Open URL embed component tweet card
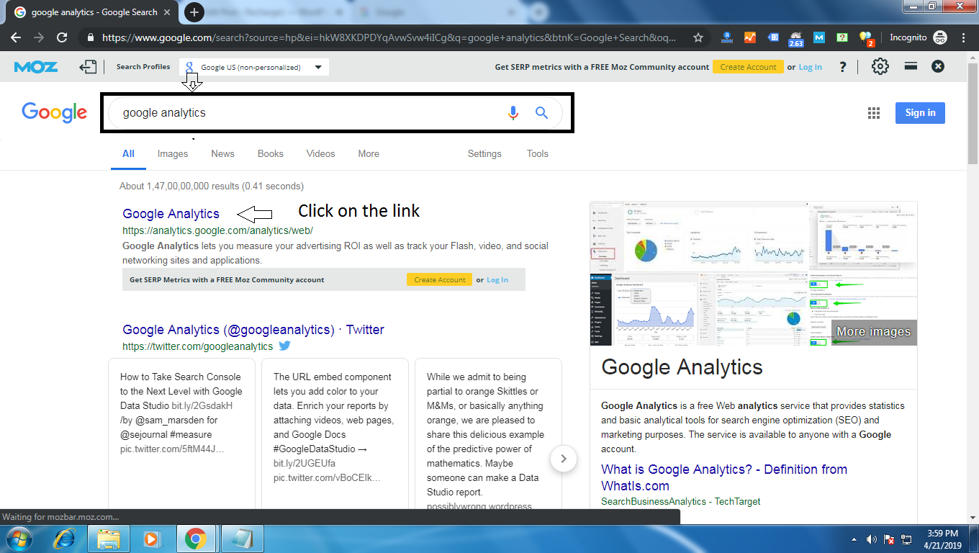The height and width of the screenshot is (553, 979). tap(335, 433)
